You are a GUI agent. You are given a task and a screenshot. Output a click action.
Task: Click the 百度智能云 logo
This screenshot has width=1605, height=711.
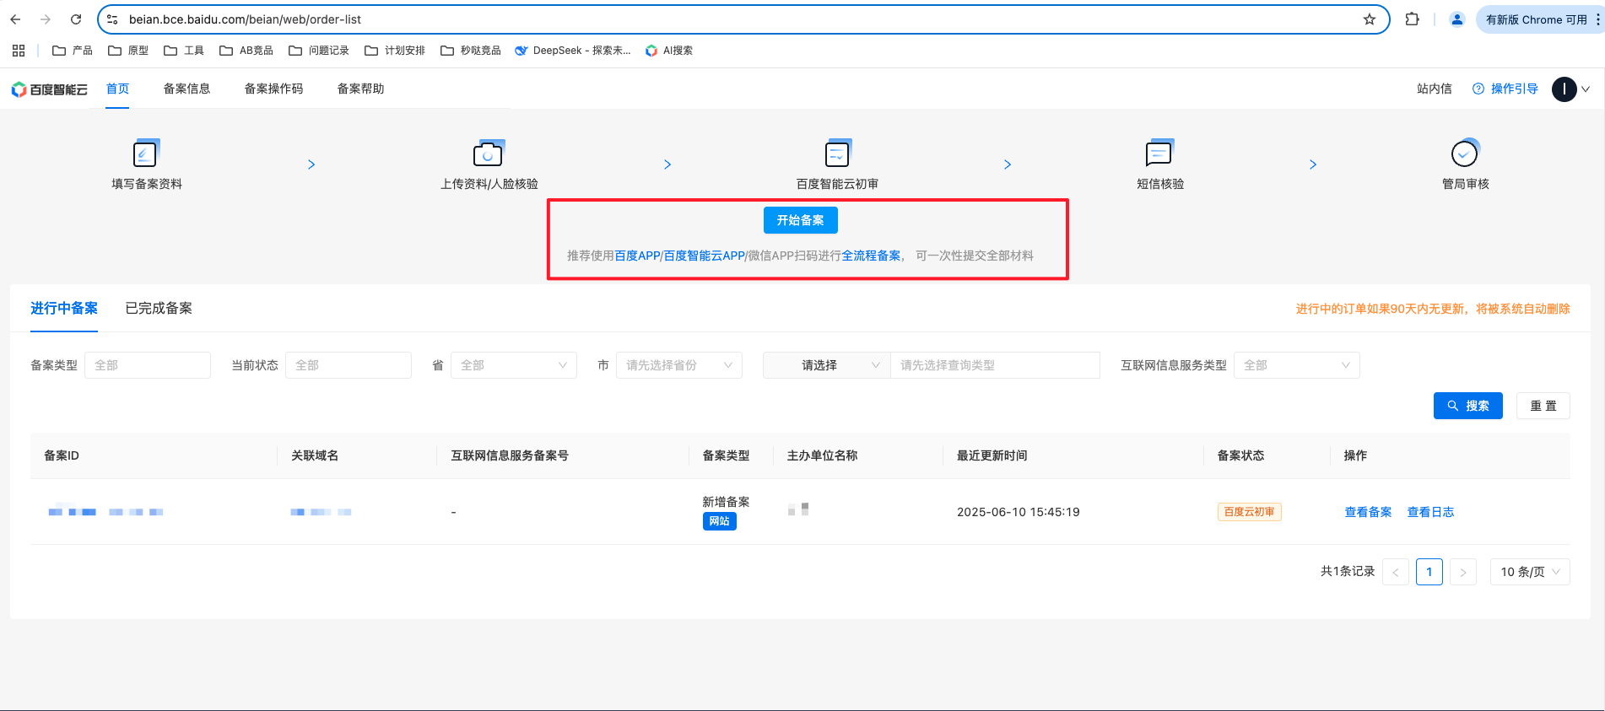coord(49,89)
